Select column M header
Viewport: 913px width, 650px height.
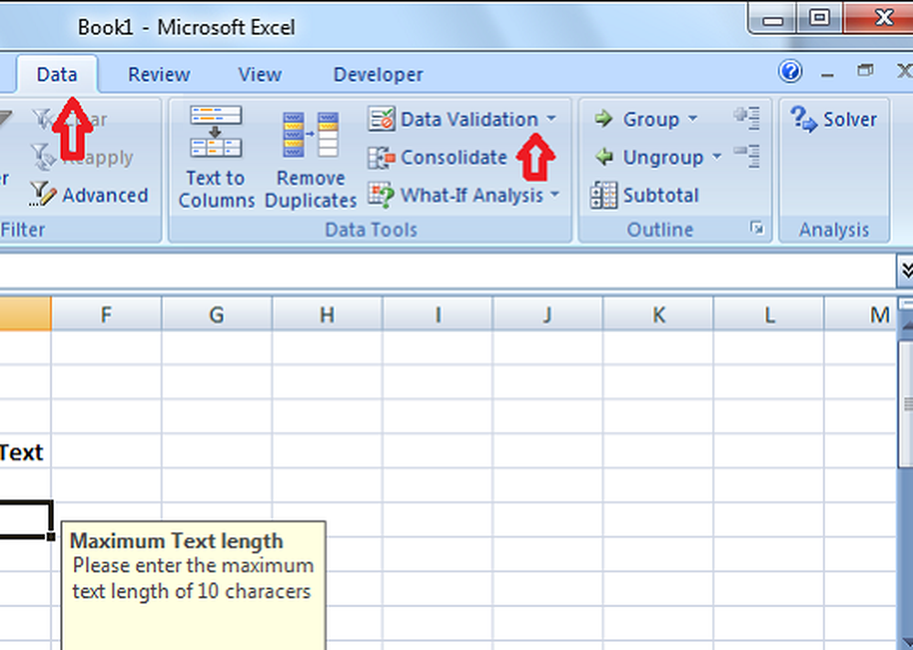pos(861,315)
